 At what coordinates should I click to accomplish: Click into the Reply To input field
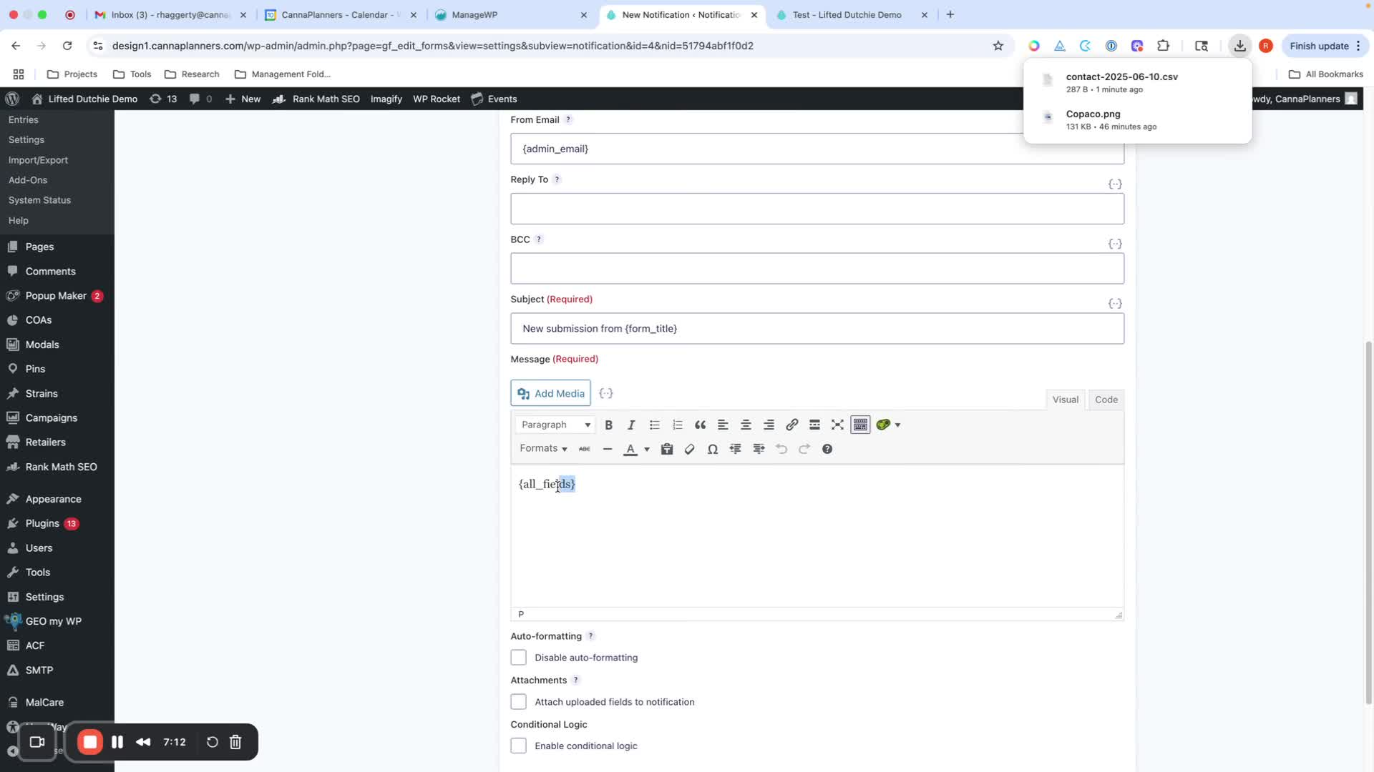(817, 209)
